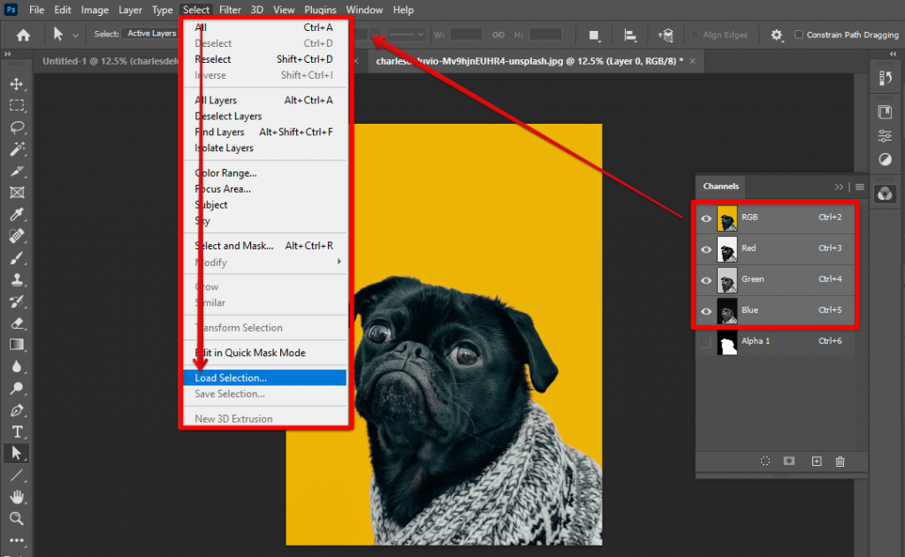Pick the Magic Wand tool
The height and width of the screenshot is (557, 905).
point(17,149)
